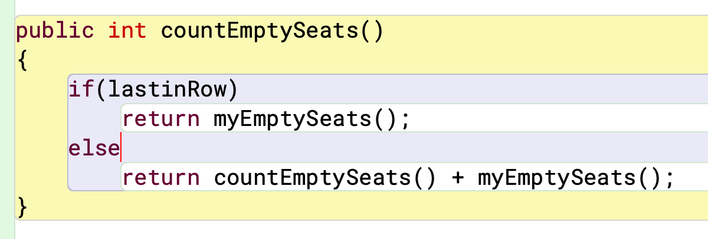Click the semicolon ending the last return

tap(668, 177)
